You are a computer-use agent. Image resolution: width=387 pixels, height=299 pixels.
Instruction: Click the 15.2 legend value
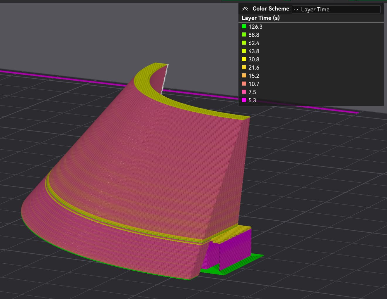254,76
